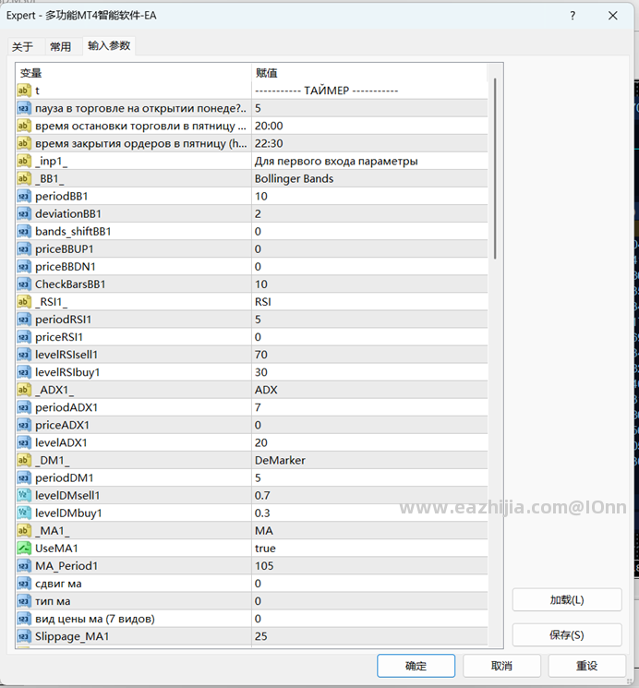Click the double-type icon beside levelDMsell1
639x688 pixels.
(x=24, y=495)
